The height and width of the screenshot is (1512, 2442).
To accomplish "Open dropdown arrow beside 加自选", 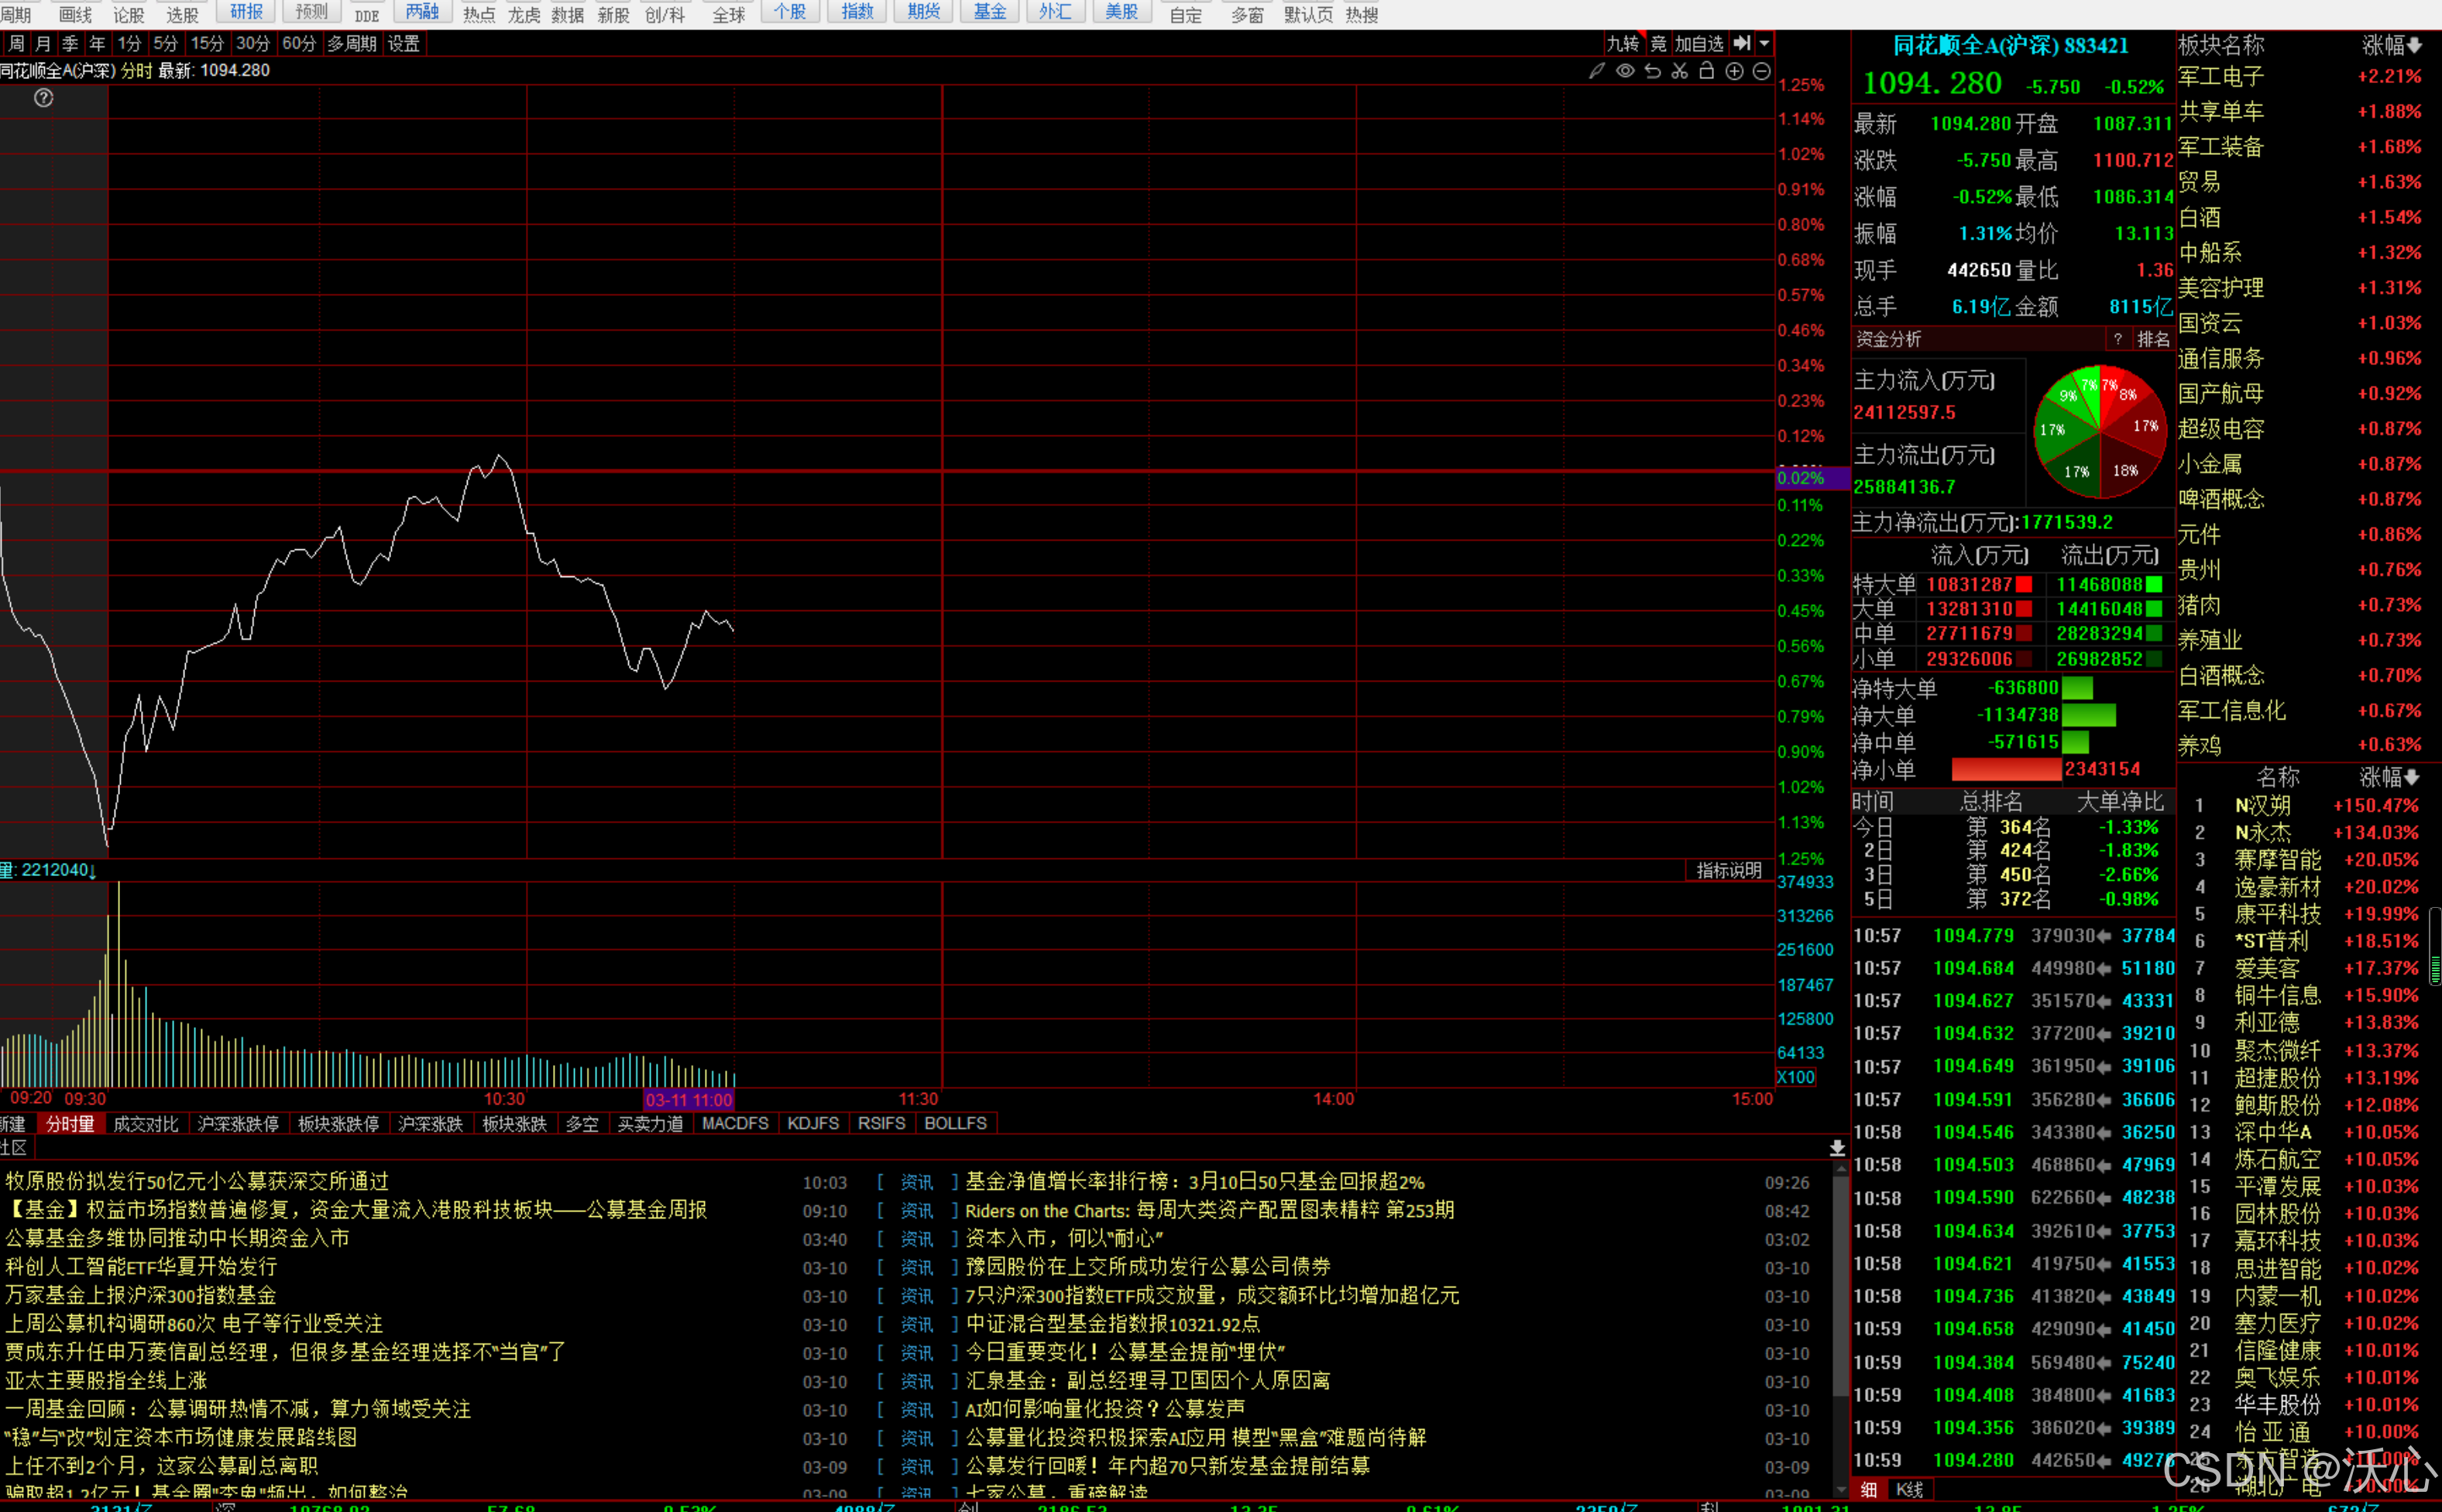I will tap(1764, 43).
